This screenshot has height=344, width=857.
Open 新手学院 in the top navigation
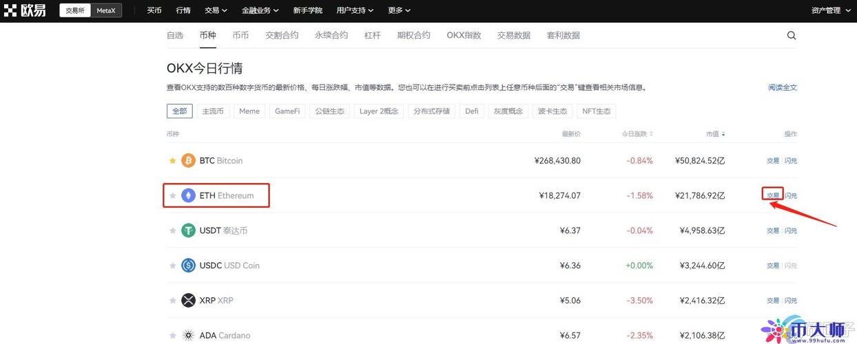[307, 10]
